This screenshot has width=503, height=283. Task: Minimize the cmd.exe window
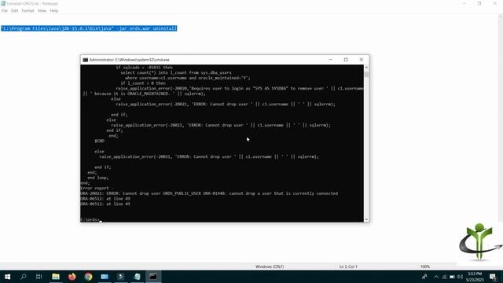click(x=330, y=60)
